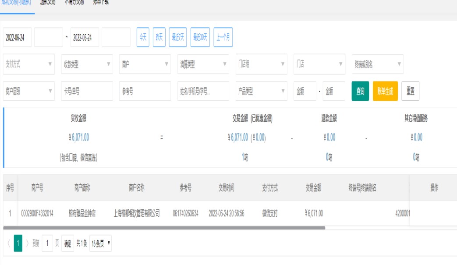Change the 15条/页 page size dropdown
Image resolution: width=457 pixels, height=265 pixels.
pos(100,244)
